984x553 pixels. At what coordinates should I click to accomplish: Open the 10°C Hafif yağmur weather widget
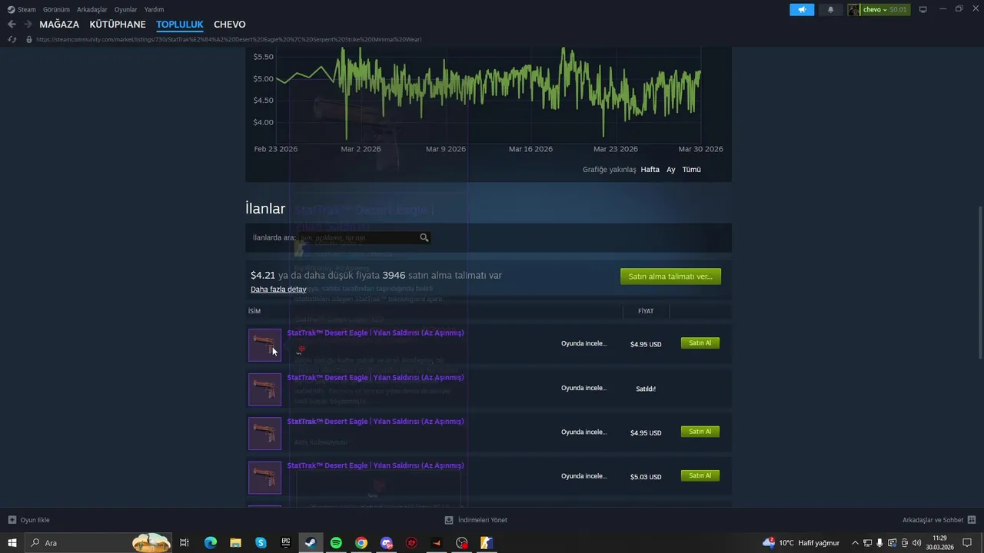tap(800, 543)
